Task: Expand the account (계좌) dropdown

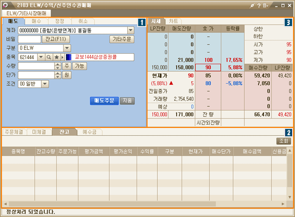Action: coord(131,31)
